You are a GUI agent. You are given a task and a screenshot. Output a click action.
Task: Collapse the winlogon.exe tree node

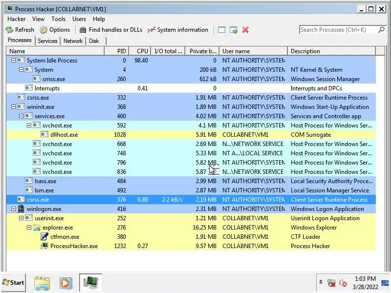13,209
